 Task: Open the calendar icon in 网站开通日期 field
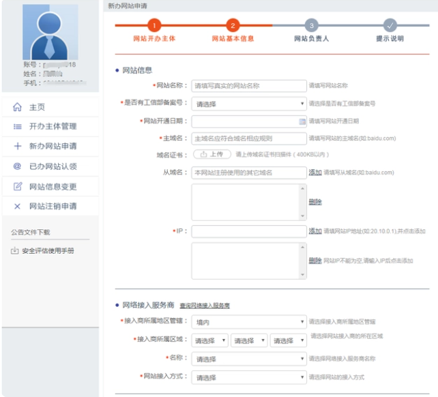[302, 121]
